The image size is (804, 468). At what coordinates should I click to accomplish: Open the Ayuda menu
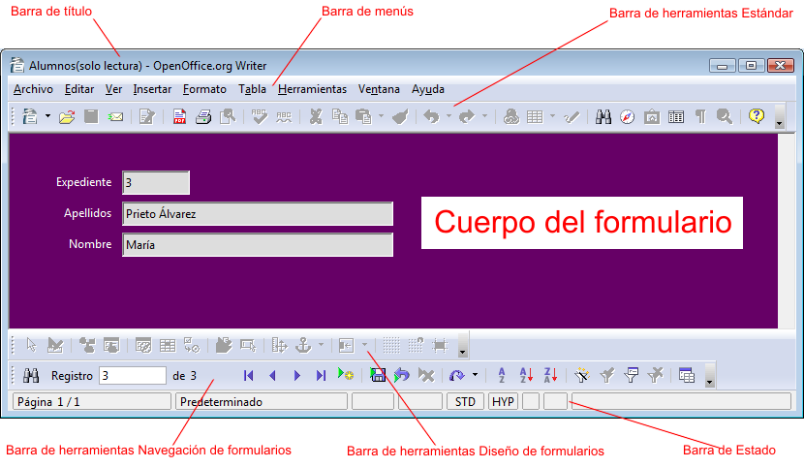[x=427, y=89]
